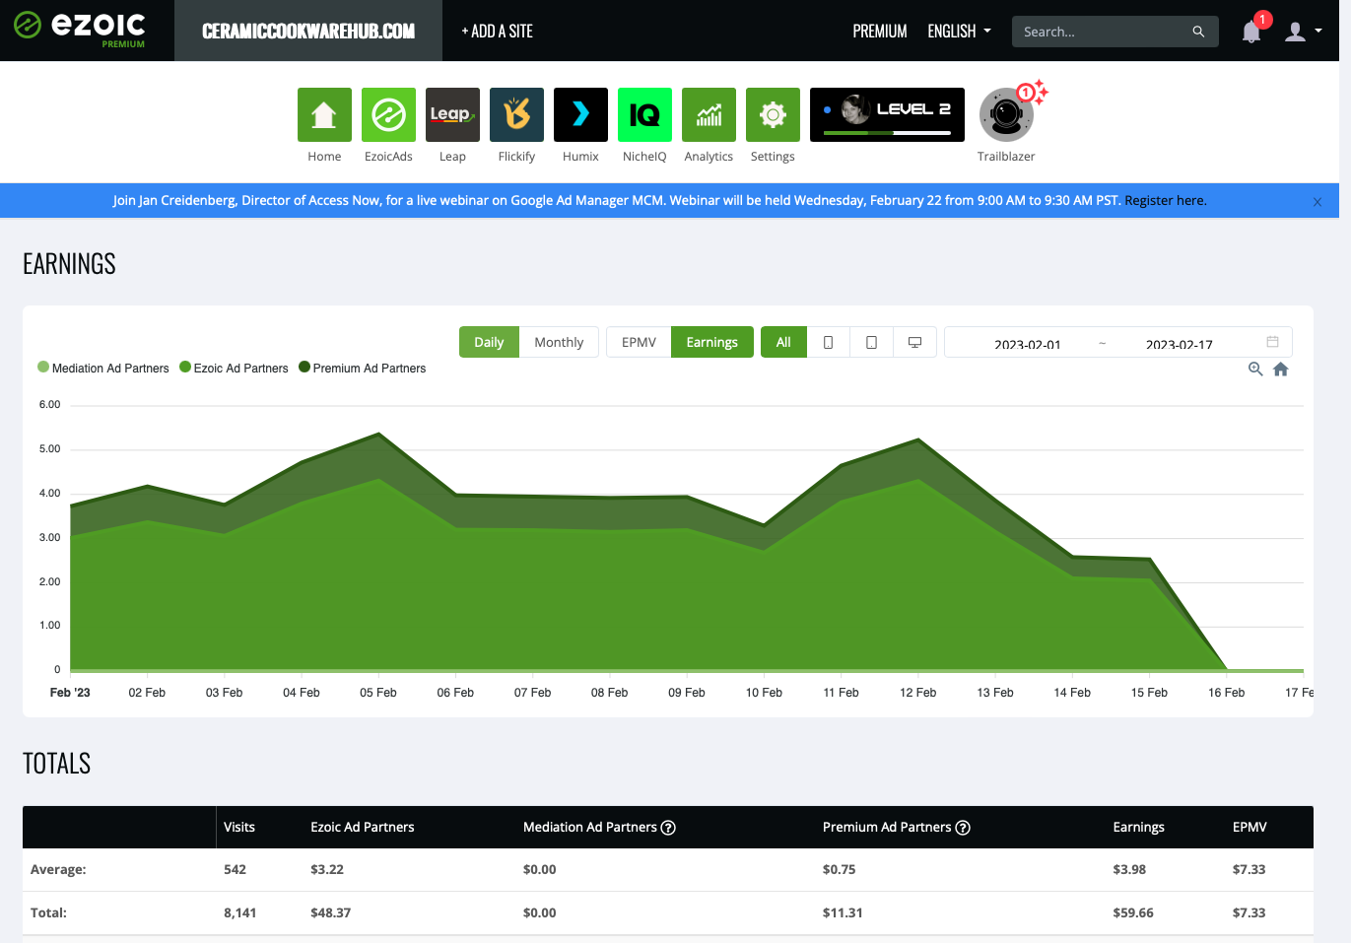Click the Visits column header
Viewport: 1351px width, 943px height.
(239, 827)
